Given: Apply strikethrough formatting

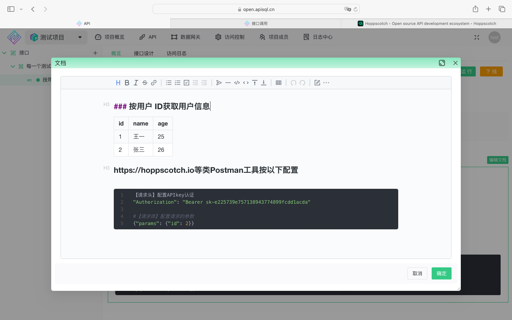Looking at the screenshot, I should 145,82.
